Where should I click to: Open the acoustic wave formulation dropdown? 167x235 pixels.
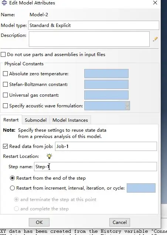tap(107, 106)
